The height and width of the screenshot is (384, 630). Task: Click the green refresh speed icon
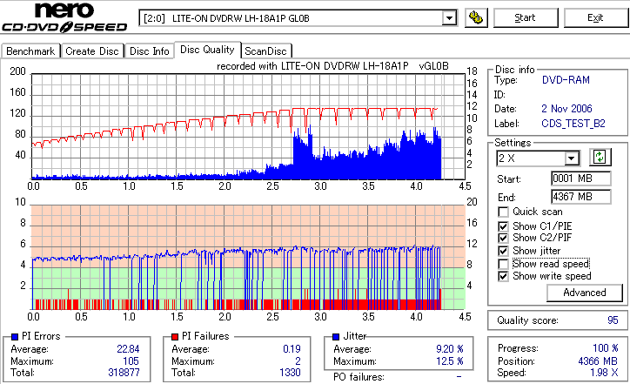[x=600, y=157]
